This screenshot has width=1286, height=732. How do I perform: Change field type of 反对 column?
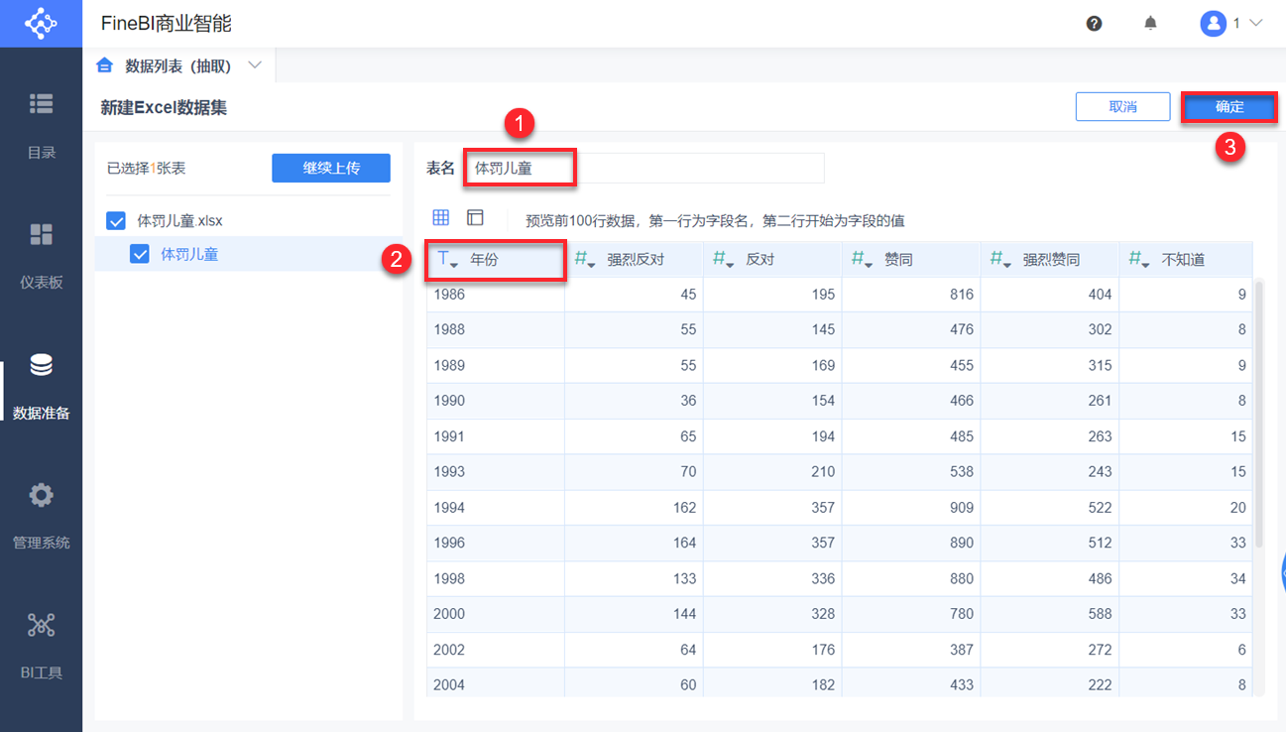724,260
